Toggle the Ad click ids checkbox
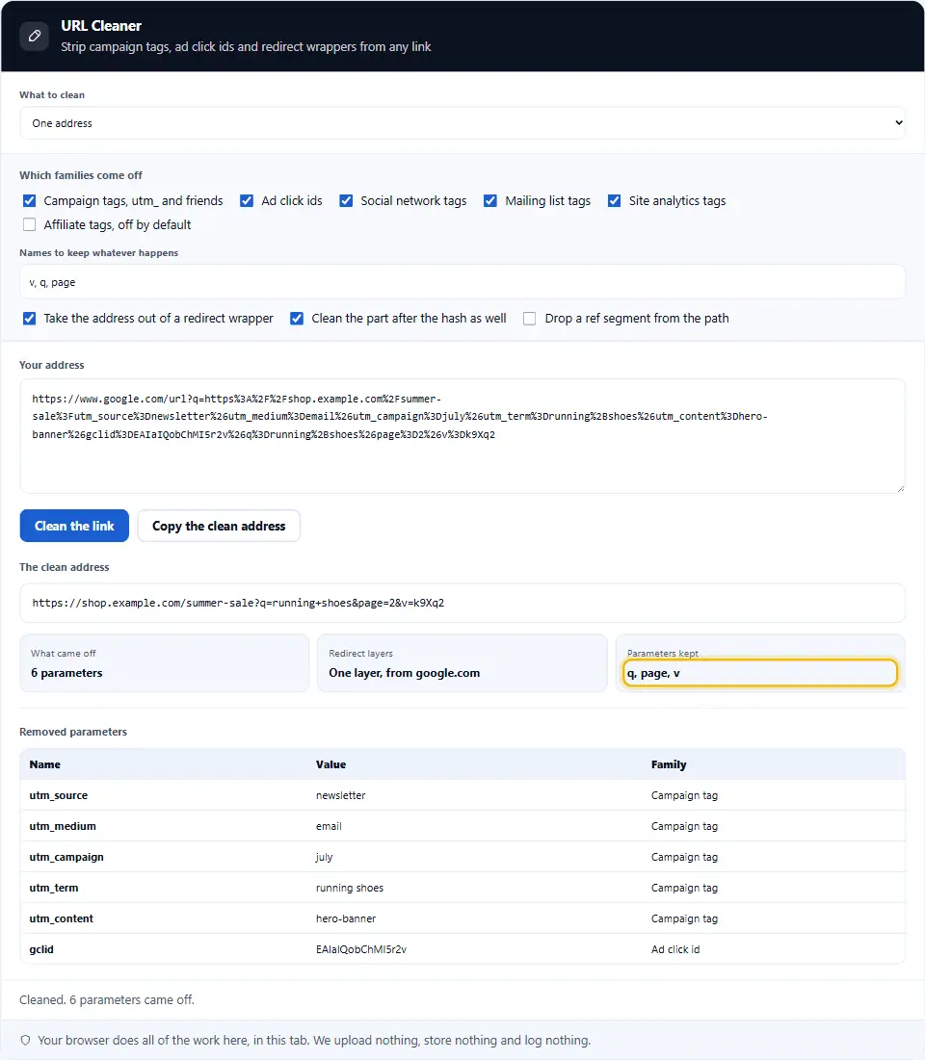Screen dimensions: 925x1060 247,201
